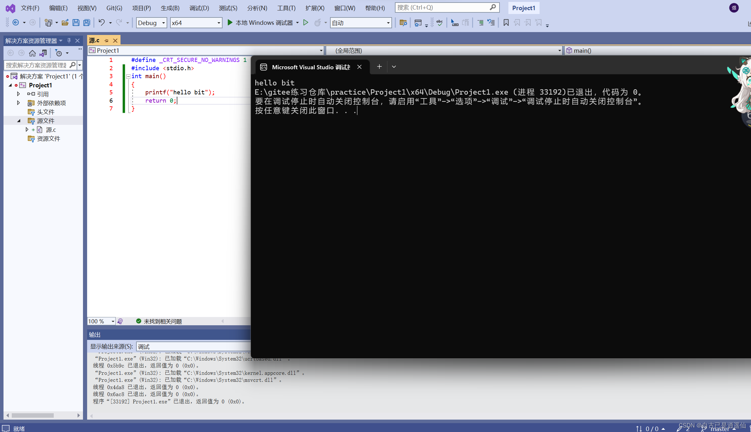Click the 搜索 (Ctrl+Q) search box
The height and width of the screenshot is (432, 751).
[x=442, y=7]
